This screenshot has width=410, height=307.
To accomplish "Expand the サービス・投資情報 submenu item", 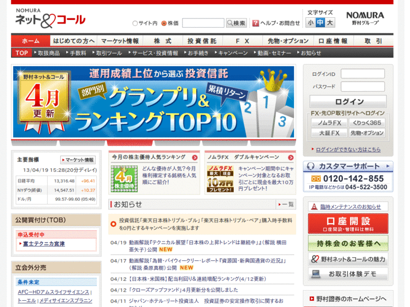I will point(153,53).
